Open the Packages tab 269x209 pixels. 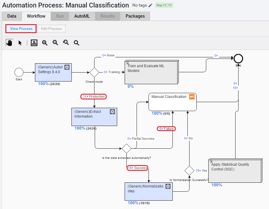pyautogui.click(x=135, y=16)
